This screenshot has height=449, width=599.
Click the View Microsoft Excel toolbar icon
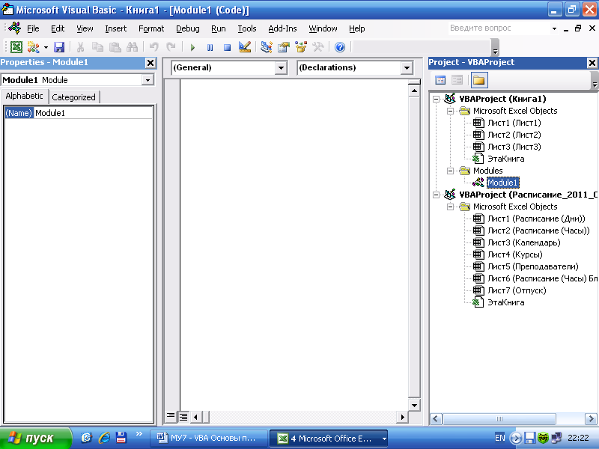pos(16,47)
